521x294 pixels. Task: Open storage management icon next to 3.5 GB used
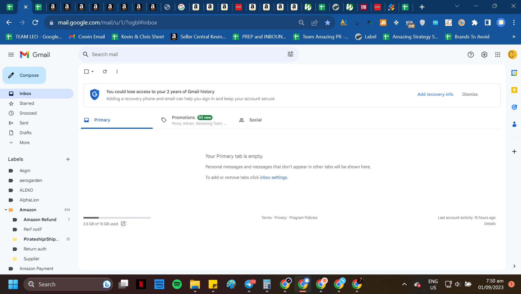[123, 223]
